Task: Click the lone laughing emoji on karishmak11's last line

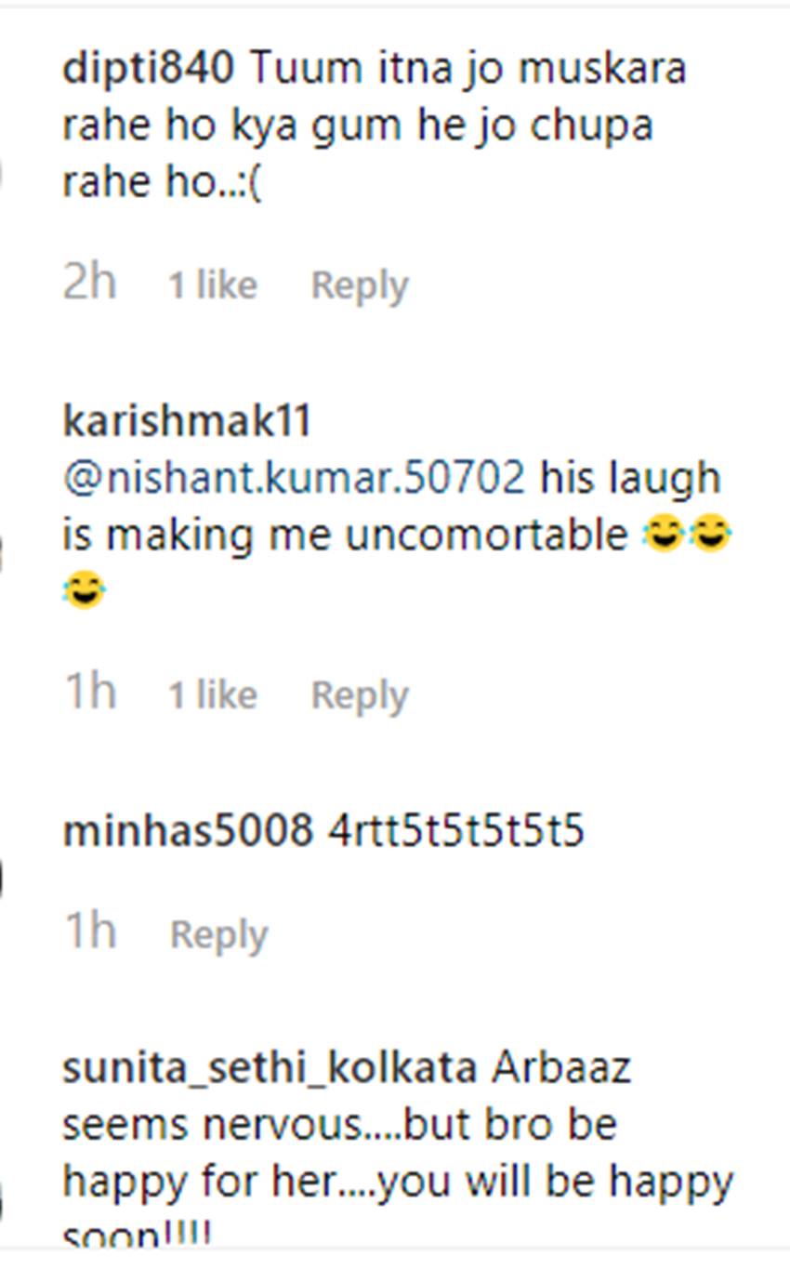Action: (85, 591)
